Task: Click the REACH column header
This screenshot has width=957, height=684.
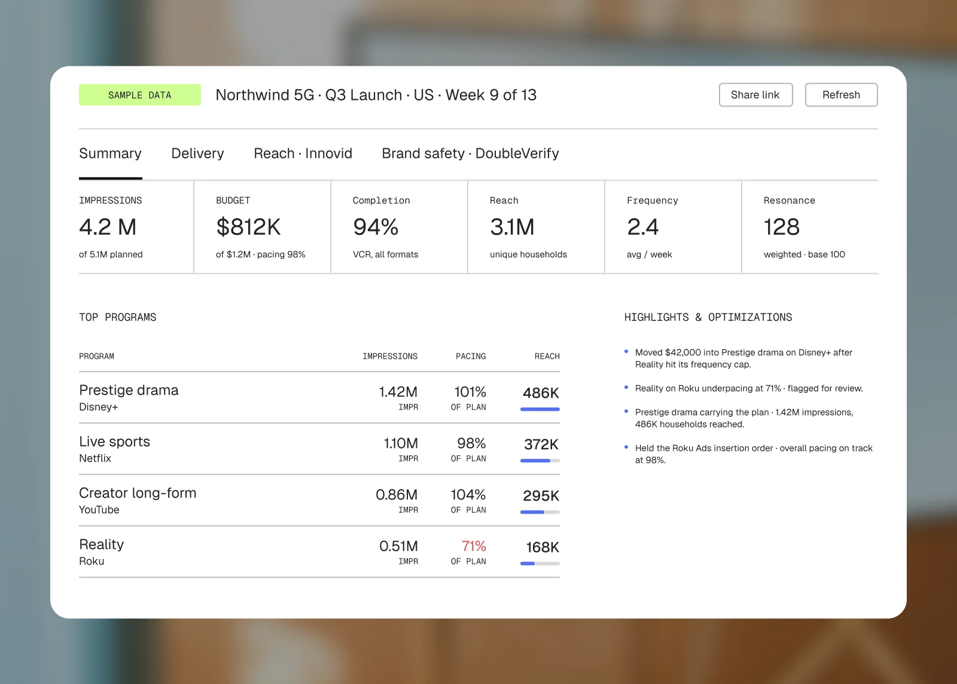Action: coord(547,356)
